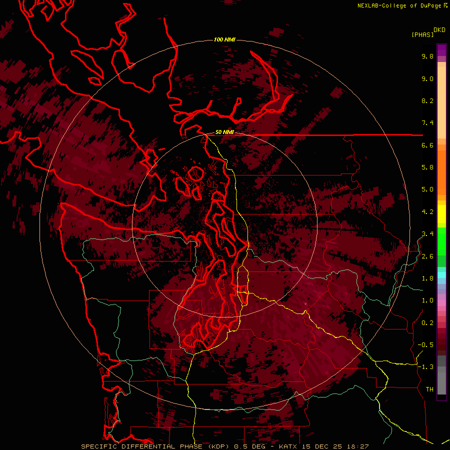Click the 6.6 scale value
This screenshot has height=450, width=450.
427,145
